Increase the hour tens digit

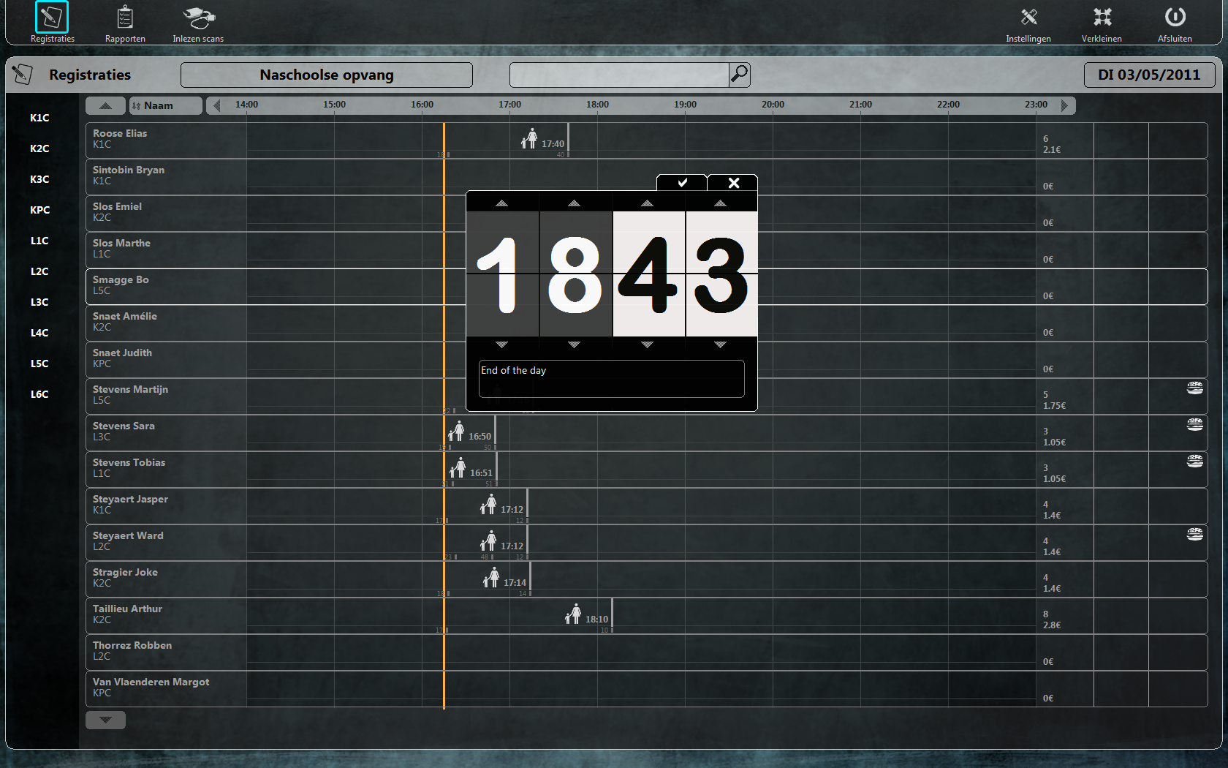click(501, 203)
